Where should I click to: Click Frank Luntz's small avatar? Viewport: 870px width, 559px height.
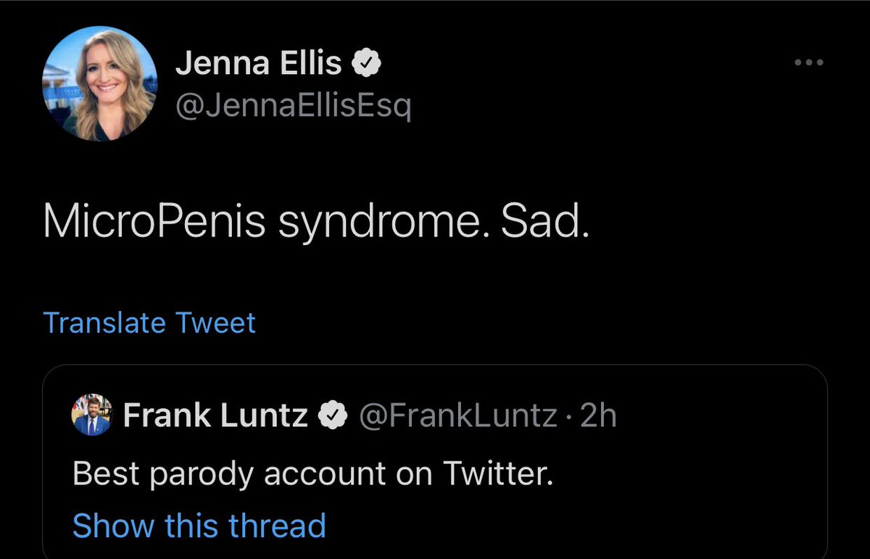[x=91, y=415]
